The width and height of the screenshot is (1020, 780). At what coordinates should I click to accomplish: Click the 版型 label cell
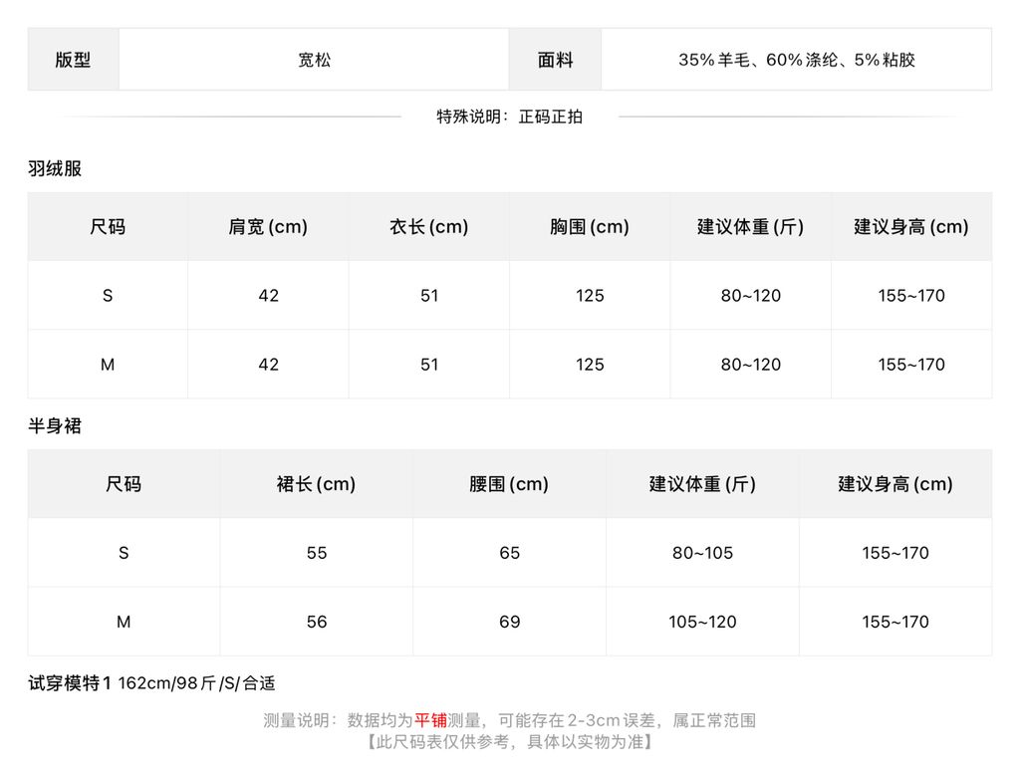pyautogui.click(x=73, y=59)
